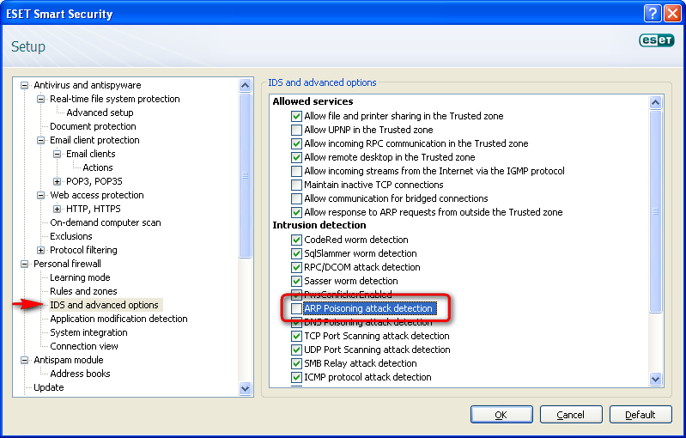The image size is (686, 438).
Task: Click tree panel scroll up arrow
Action: (x=245, y=85)
